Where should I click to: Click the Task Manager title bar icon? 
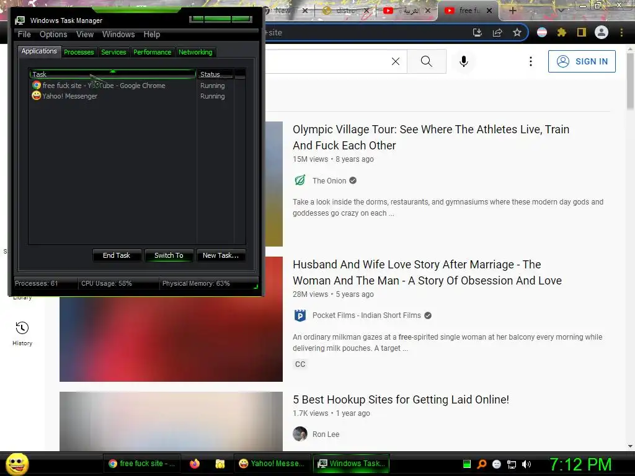[x=19, y=20]
